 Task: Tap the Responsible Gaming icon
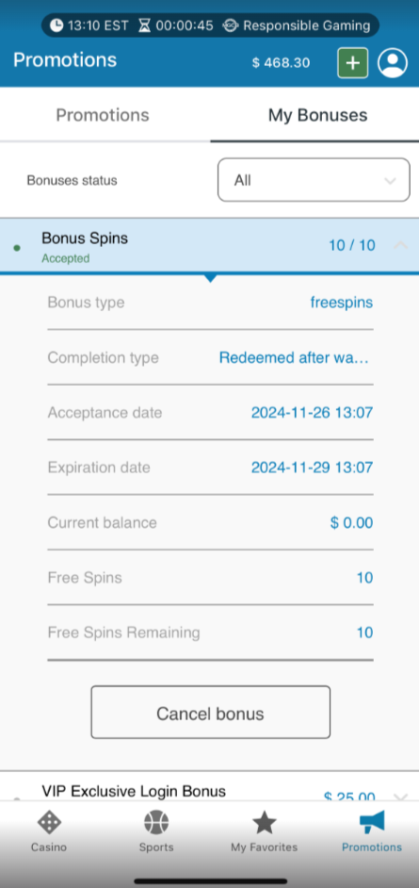pos(230,25)
